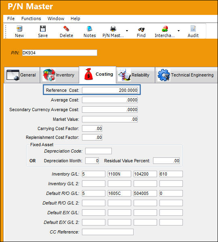Click the Delete eraser icon

[66, 29]
